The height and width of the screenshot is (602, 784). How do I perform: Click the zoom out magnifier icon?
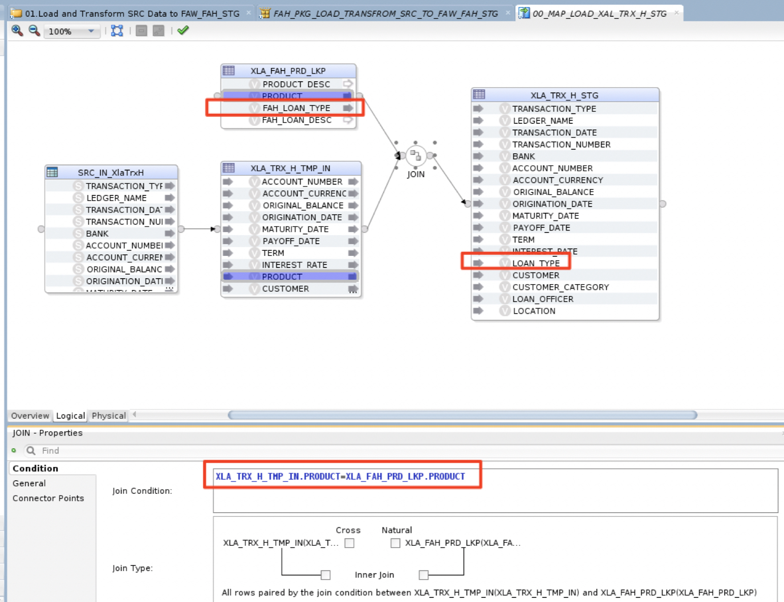point(34,31)
